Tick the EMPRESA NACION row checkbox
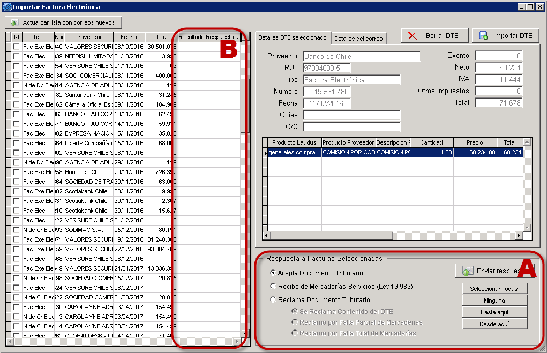 (x=16, y=133)
